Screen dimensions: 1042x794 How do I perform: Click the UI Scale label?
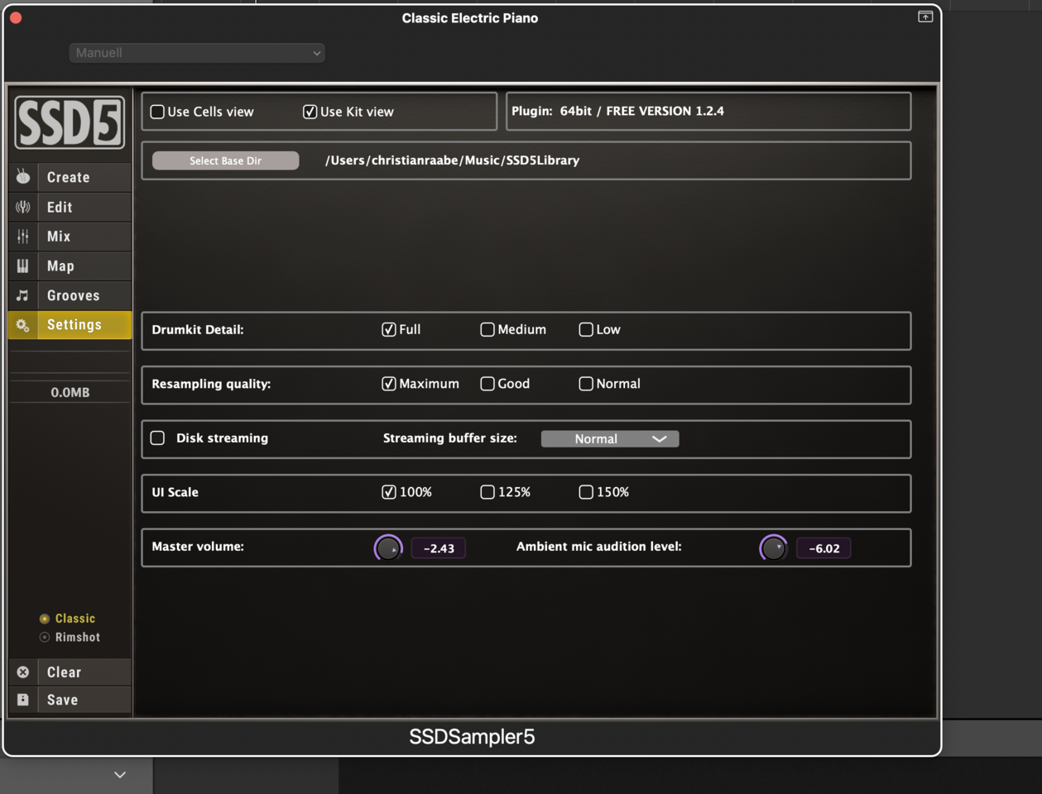pos(175,492)
